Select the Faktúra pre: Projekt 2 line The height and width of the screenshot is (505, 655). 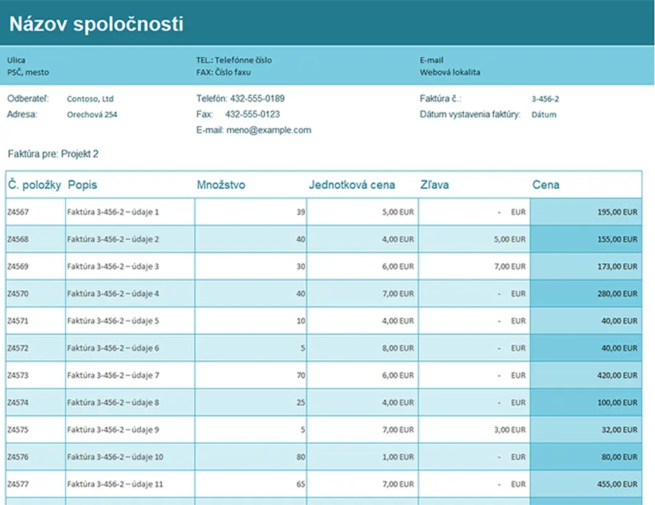point(53,154)
